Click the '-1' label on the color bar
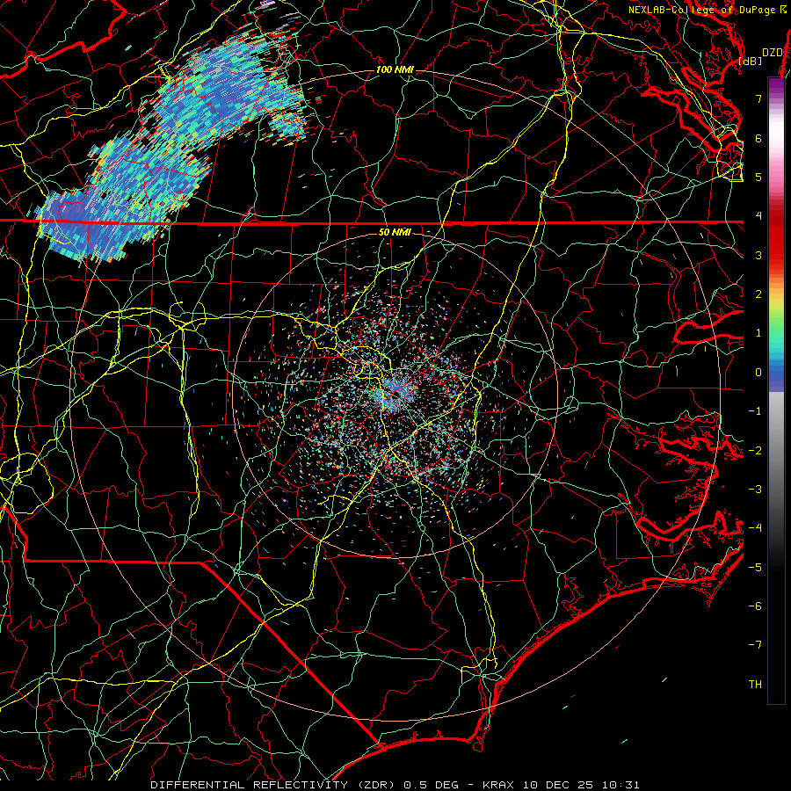 pyautogui.click(x=755, y=411)
